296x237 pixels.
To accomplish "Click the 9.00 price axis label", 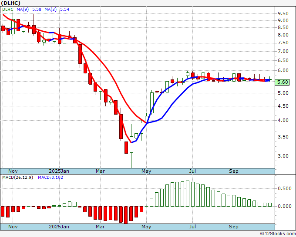I will click(x=283, y=20).
